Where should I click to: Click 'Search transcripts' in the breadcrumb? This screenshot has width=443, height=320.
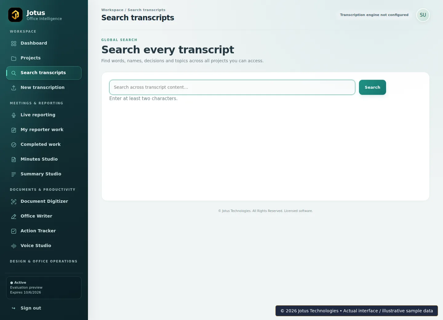146,10
